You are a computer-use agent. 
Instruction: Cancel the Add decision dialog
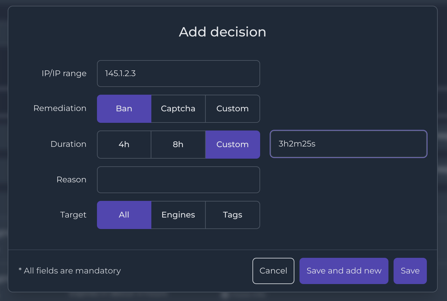point(273,271)
